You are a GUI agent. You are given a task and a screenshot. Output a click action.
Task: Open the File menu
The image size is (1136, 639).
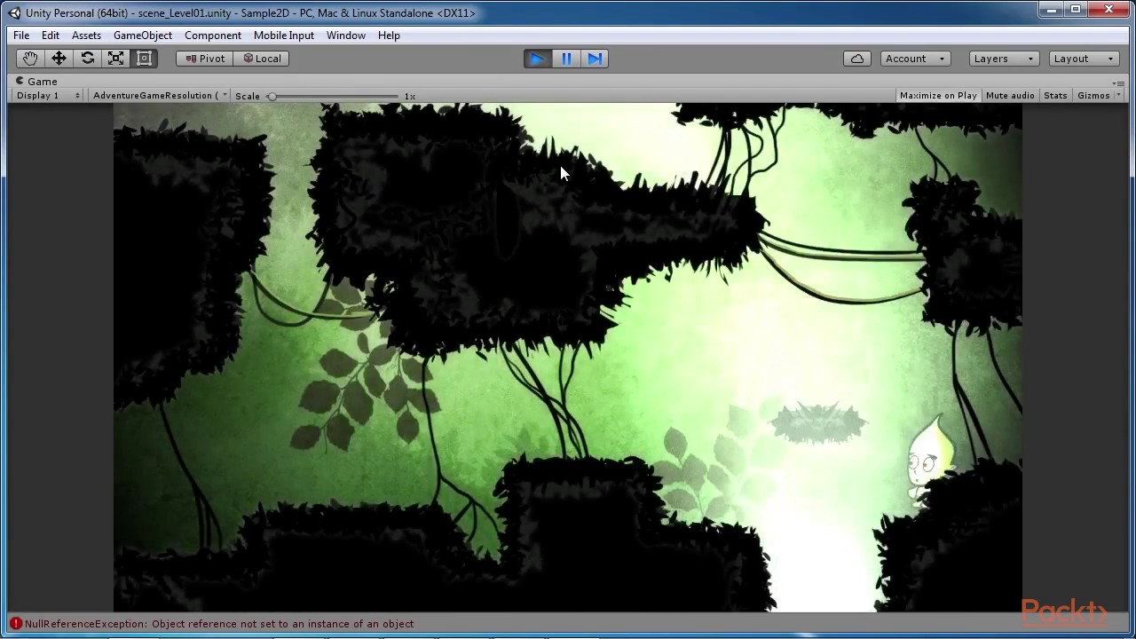point(21,35)
